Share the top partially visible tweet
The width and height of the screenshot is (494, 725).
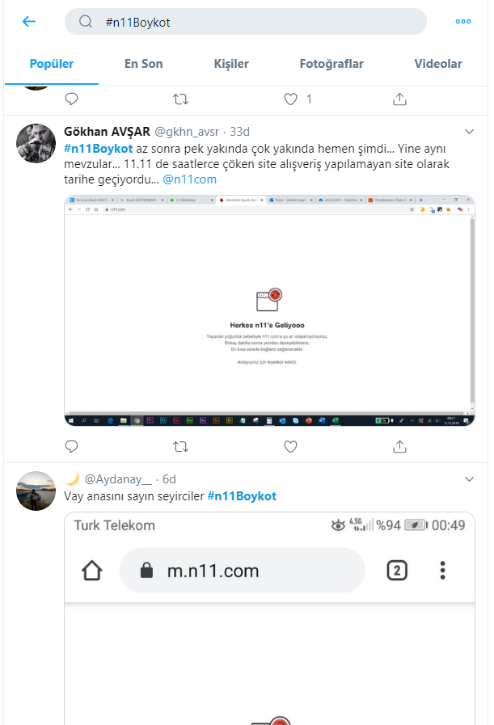[399, 99]
